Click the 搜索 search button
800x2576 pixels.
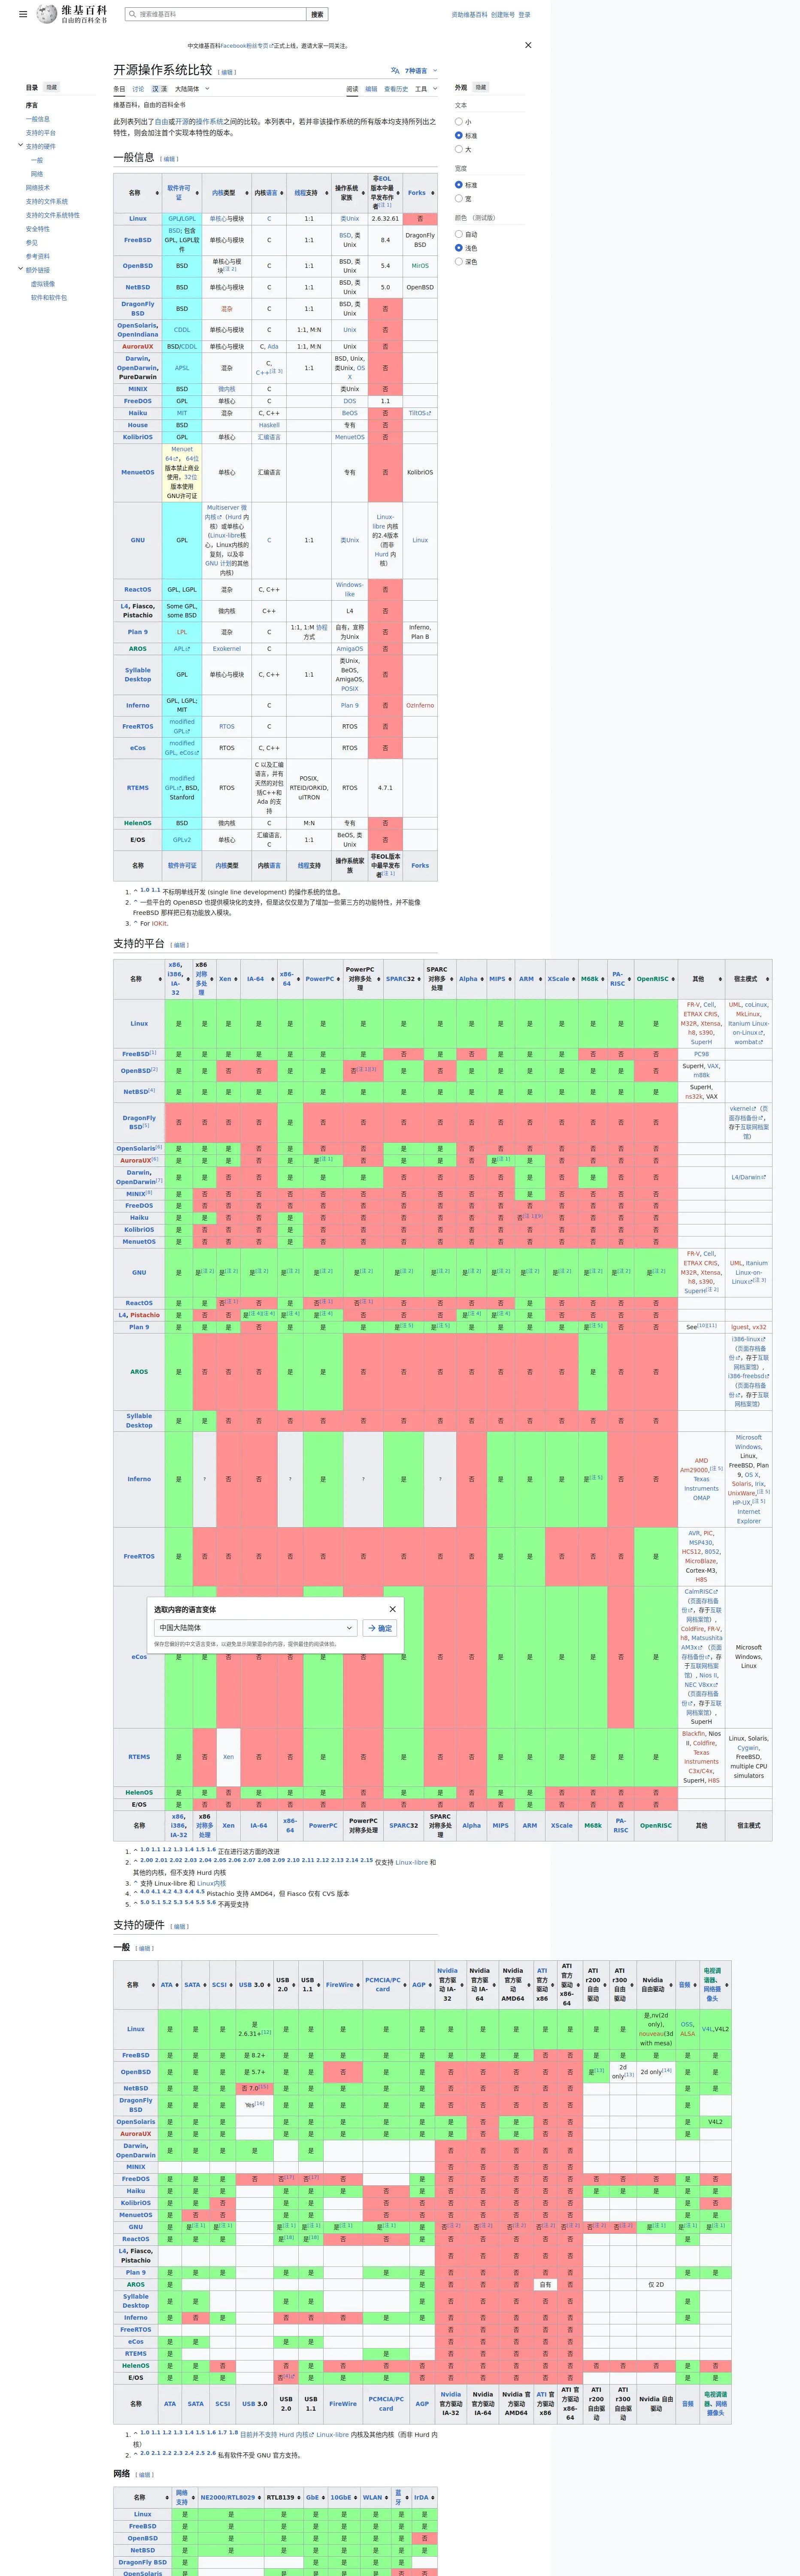[317, 14]
